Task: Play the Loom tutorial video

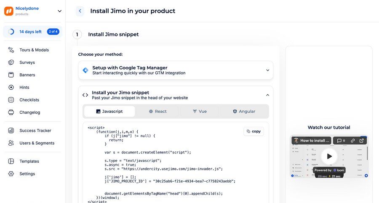Action: point(329,156)
